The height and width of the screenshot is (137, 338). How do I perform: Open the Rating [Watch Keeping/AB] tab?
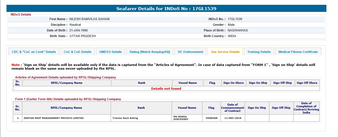150,52
